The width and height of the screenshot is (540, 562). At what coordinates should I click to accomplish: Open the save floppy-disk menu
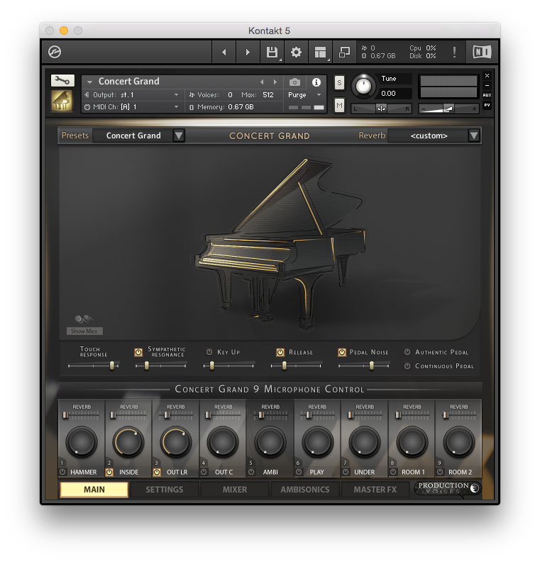pos(272,53)
